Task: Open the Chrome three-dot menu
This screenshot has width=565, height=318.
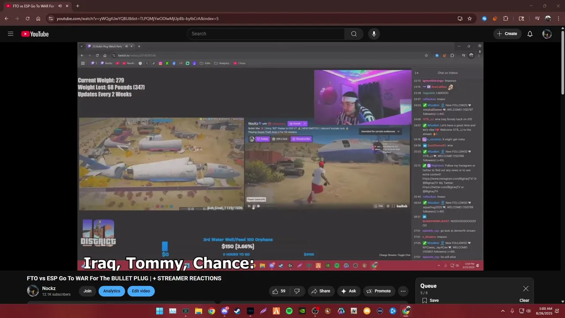Action: [558, 19]
